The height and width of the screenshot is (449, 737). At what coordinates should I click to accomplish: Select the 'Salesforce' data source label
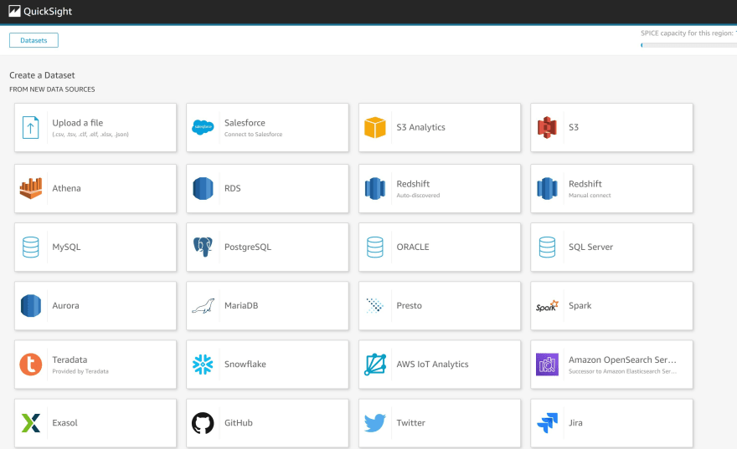pyautogui.click(x=245, y=122)
